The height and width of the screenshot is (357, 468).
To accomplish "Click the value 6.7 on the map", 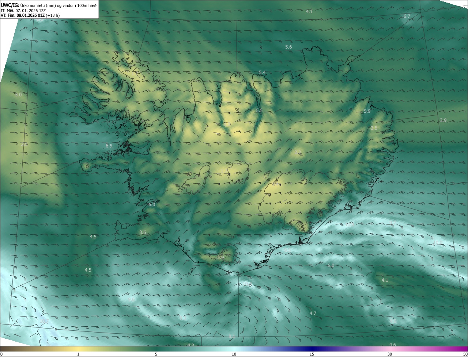I will tap(407, 16).
